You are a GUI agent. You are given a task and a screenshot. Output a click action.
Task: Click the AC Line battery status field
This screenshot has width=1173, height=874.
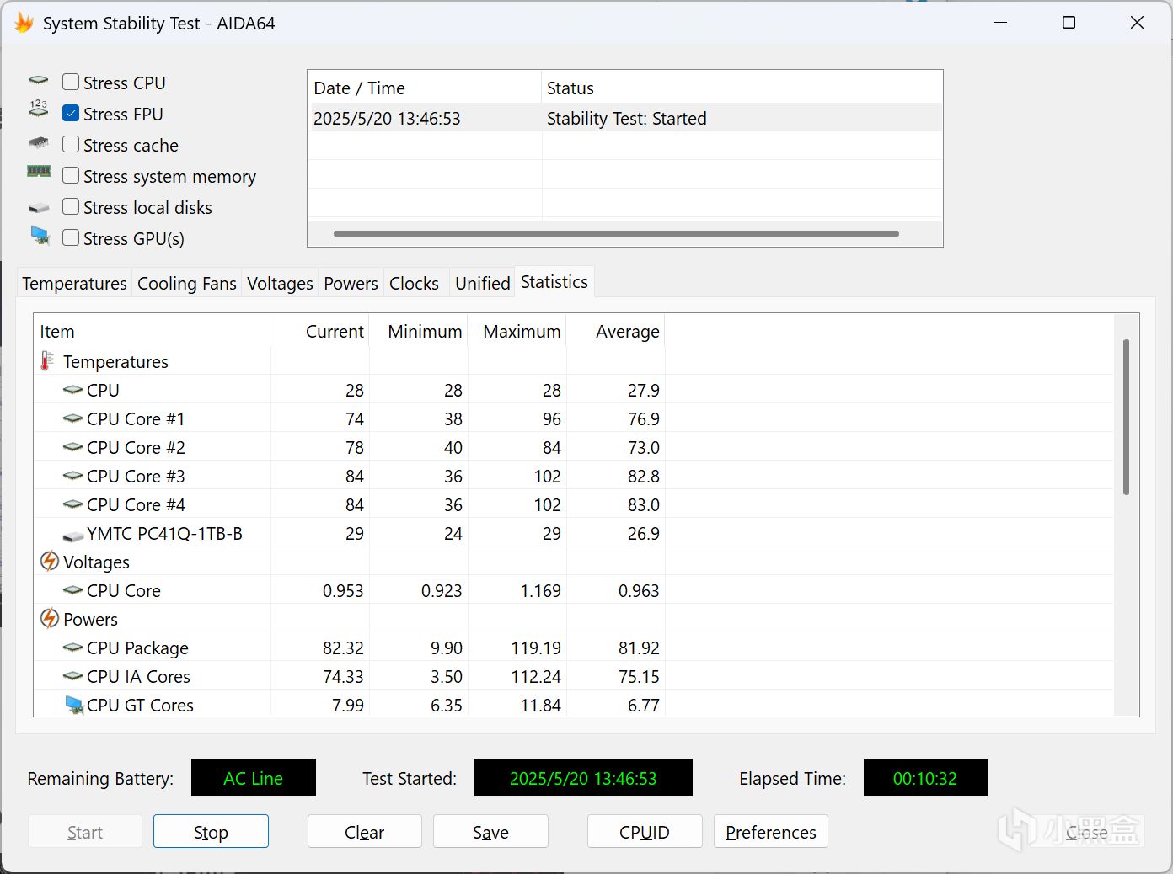point(254,777)
